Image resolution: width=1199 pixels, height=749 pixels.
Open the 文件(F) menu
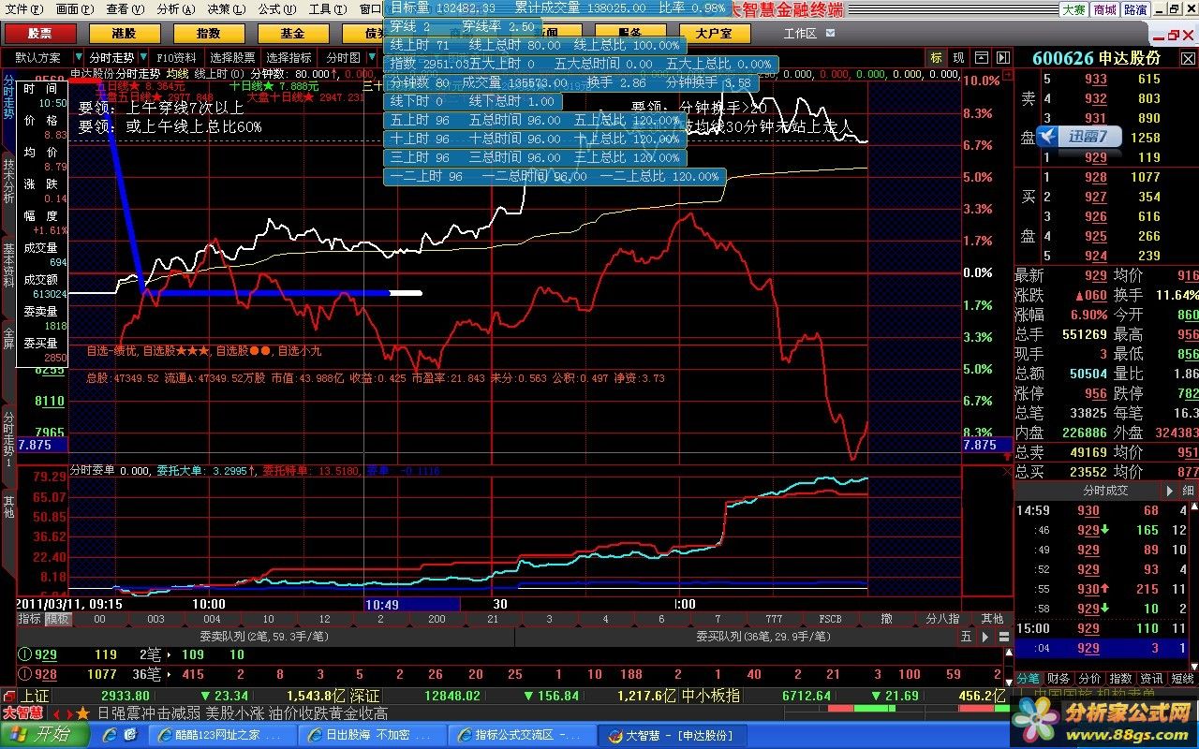(x=23, y=9)
